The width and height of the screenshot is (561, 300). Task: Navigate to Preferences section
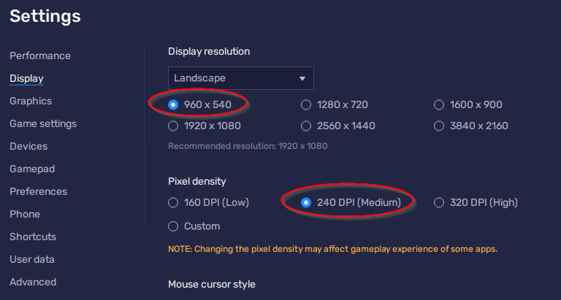[38, 191]
